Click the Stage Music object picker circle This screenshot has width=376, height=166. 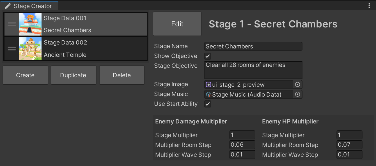(298, 94)
